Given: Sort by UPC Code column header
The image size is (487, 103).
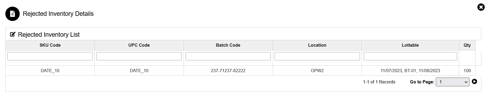Looking at the screenshot, I should [139, 45].
